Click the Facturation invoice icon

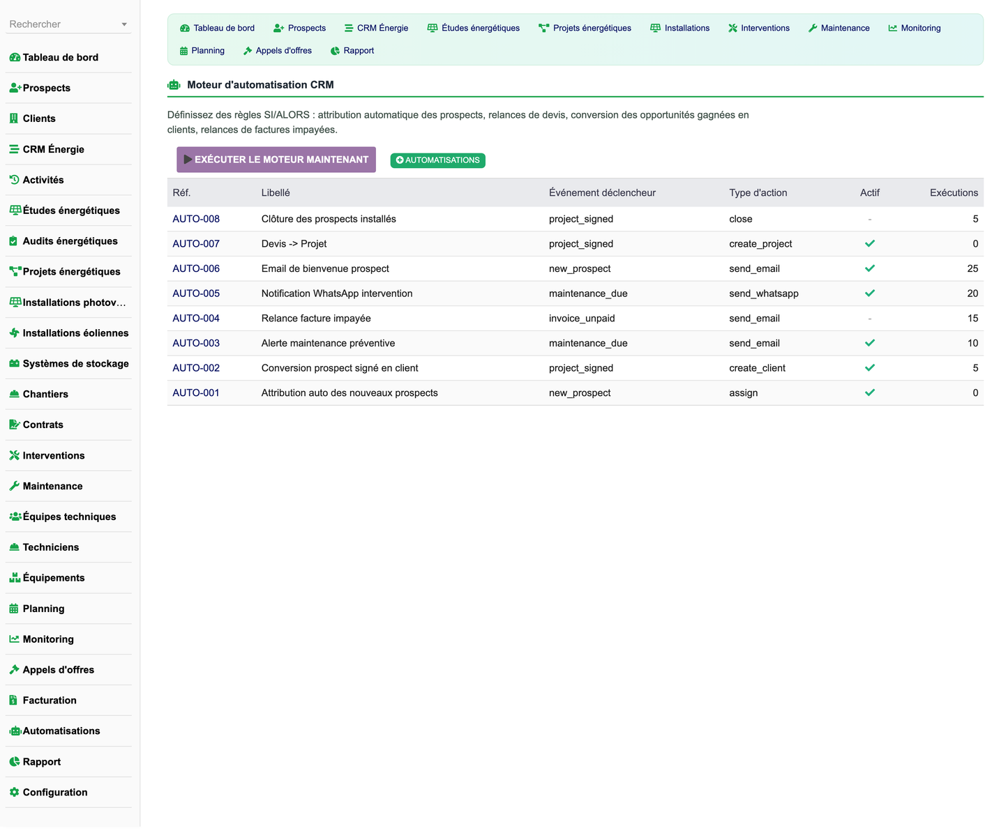pos(13,701)
